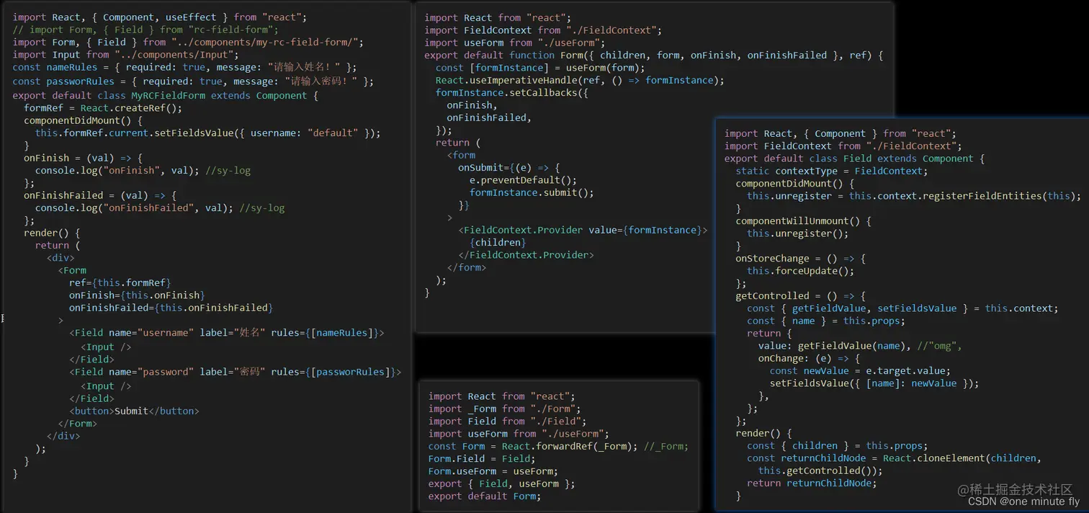Viewport: 1089px width, 513px height.
Task: Click the getControlled = () => line
Action: (x=800, y=295)
